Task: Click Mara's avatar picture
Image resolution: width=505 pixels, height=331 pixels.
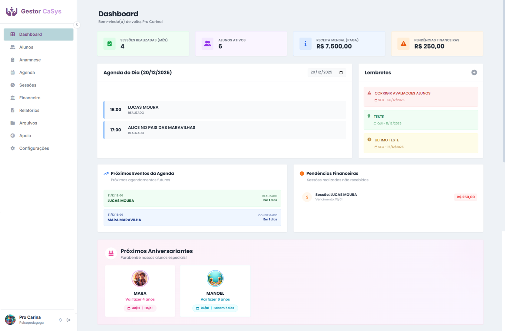Action: click(140, 278)
